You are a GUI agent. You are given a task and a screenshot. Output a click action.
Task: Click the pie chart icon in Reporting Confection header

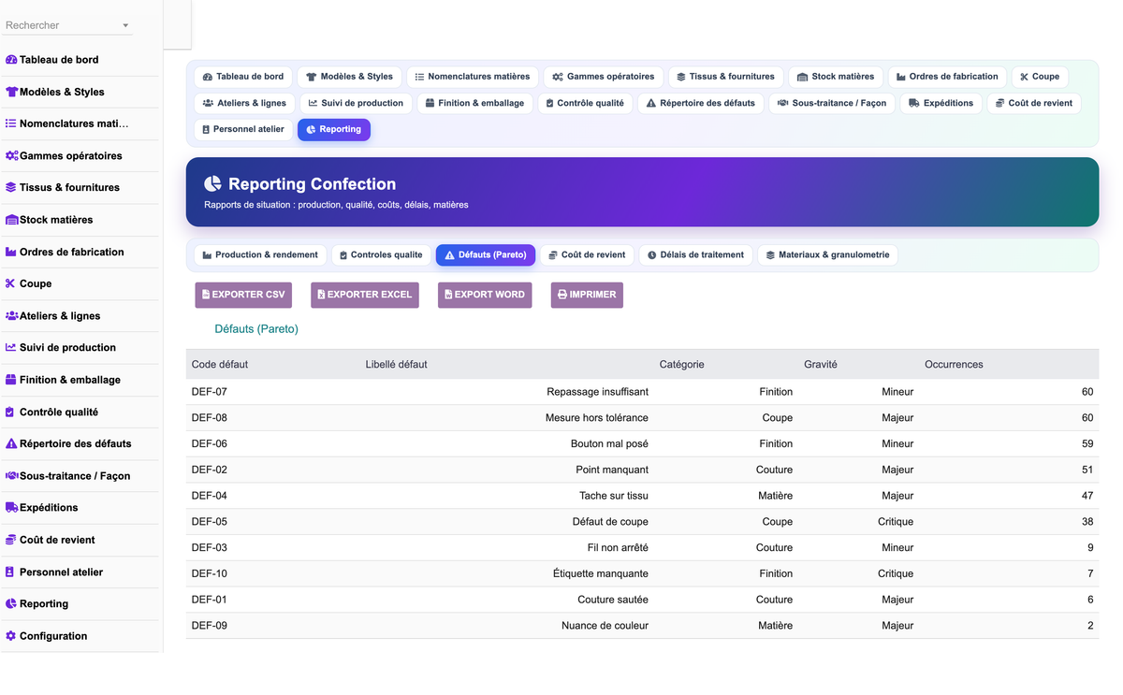(x=212, y=183)
